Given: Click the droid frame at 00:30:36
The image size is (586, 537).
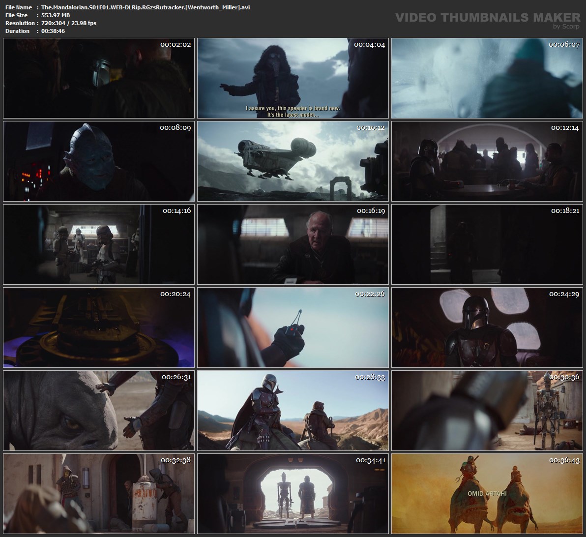Looking at the screenshot, I should (487, 411).
